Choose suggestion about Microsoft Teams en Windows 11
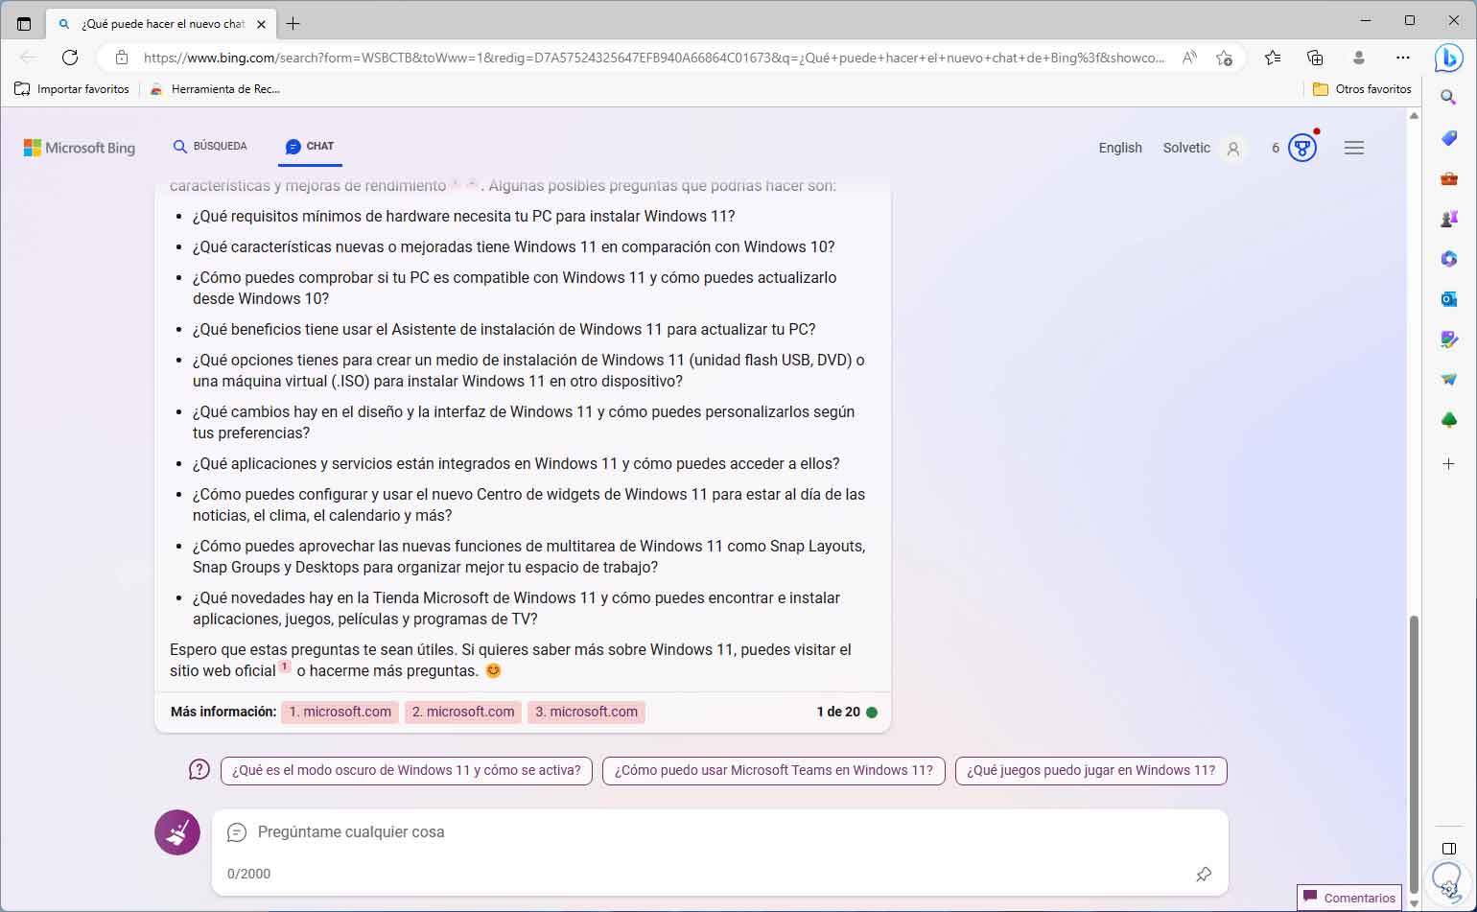 point(774,771)
